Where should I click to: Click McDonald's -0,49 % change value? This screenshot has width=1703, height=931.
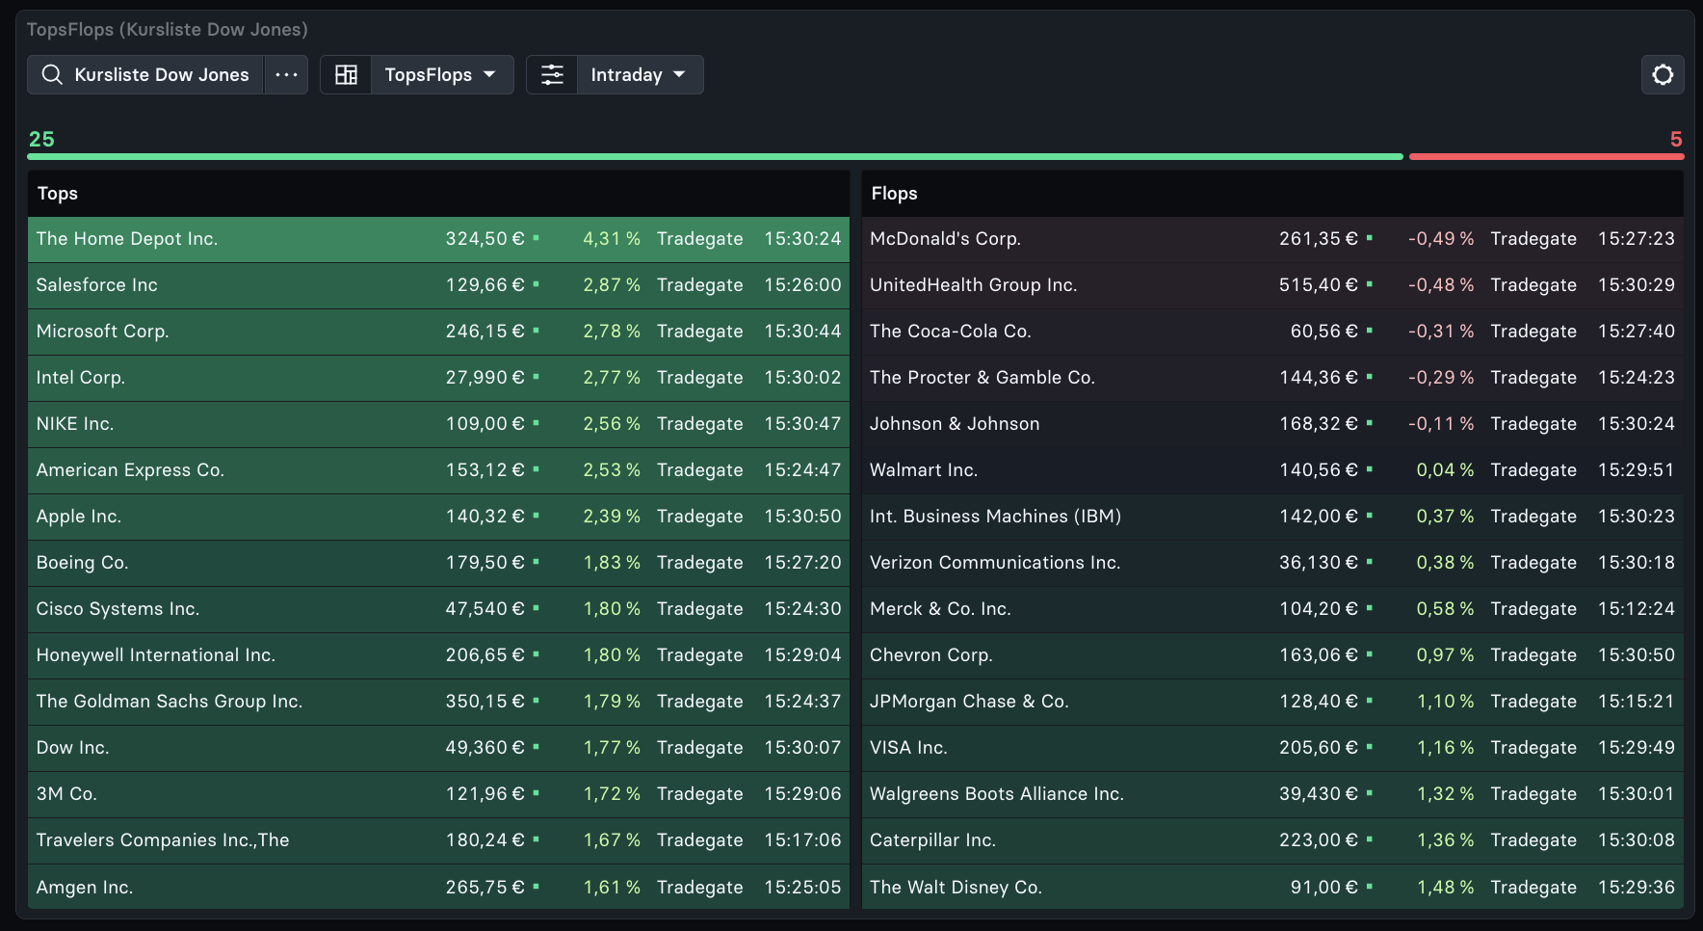pyautogui.click(x=1441, y=239)
